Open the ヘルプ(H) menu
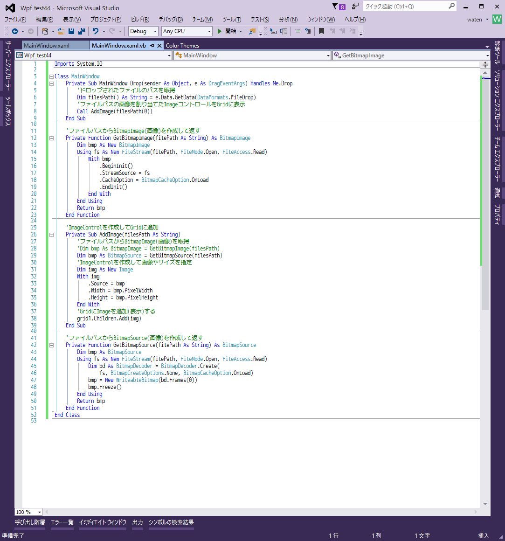This screenshot has width=505, height=541. (355, 19)
